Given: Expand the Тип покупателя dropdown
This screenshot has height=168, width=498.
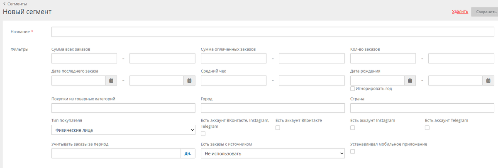Looking at the screenshot, I should [x=123, y=130].
